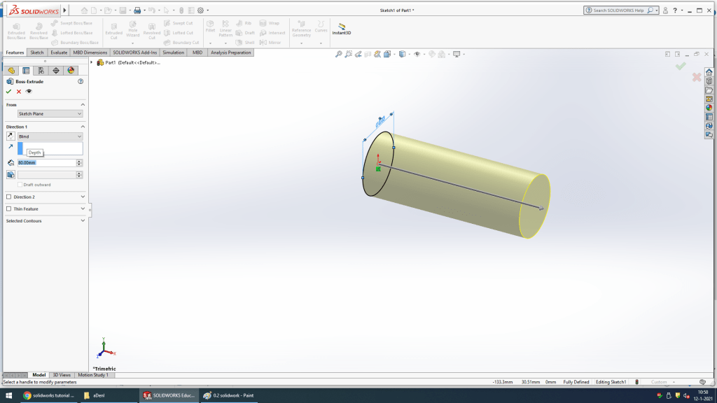The image size is (717, 403).
Task: Expand the Selected Contours section
Action: 83,221
